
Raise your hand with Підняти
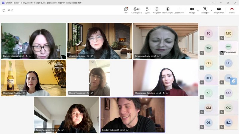[x=147, y=10]
